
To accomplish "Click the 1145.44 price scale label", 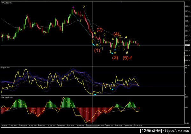I will 188,21.
